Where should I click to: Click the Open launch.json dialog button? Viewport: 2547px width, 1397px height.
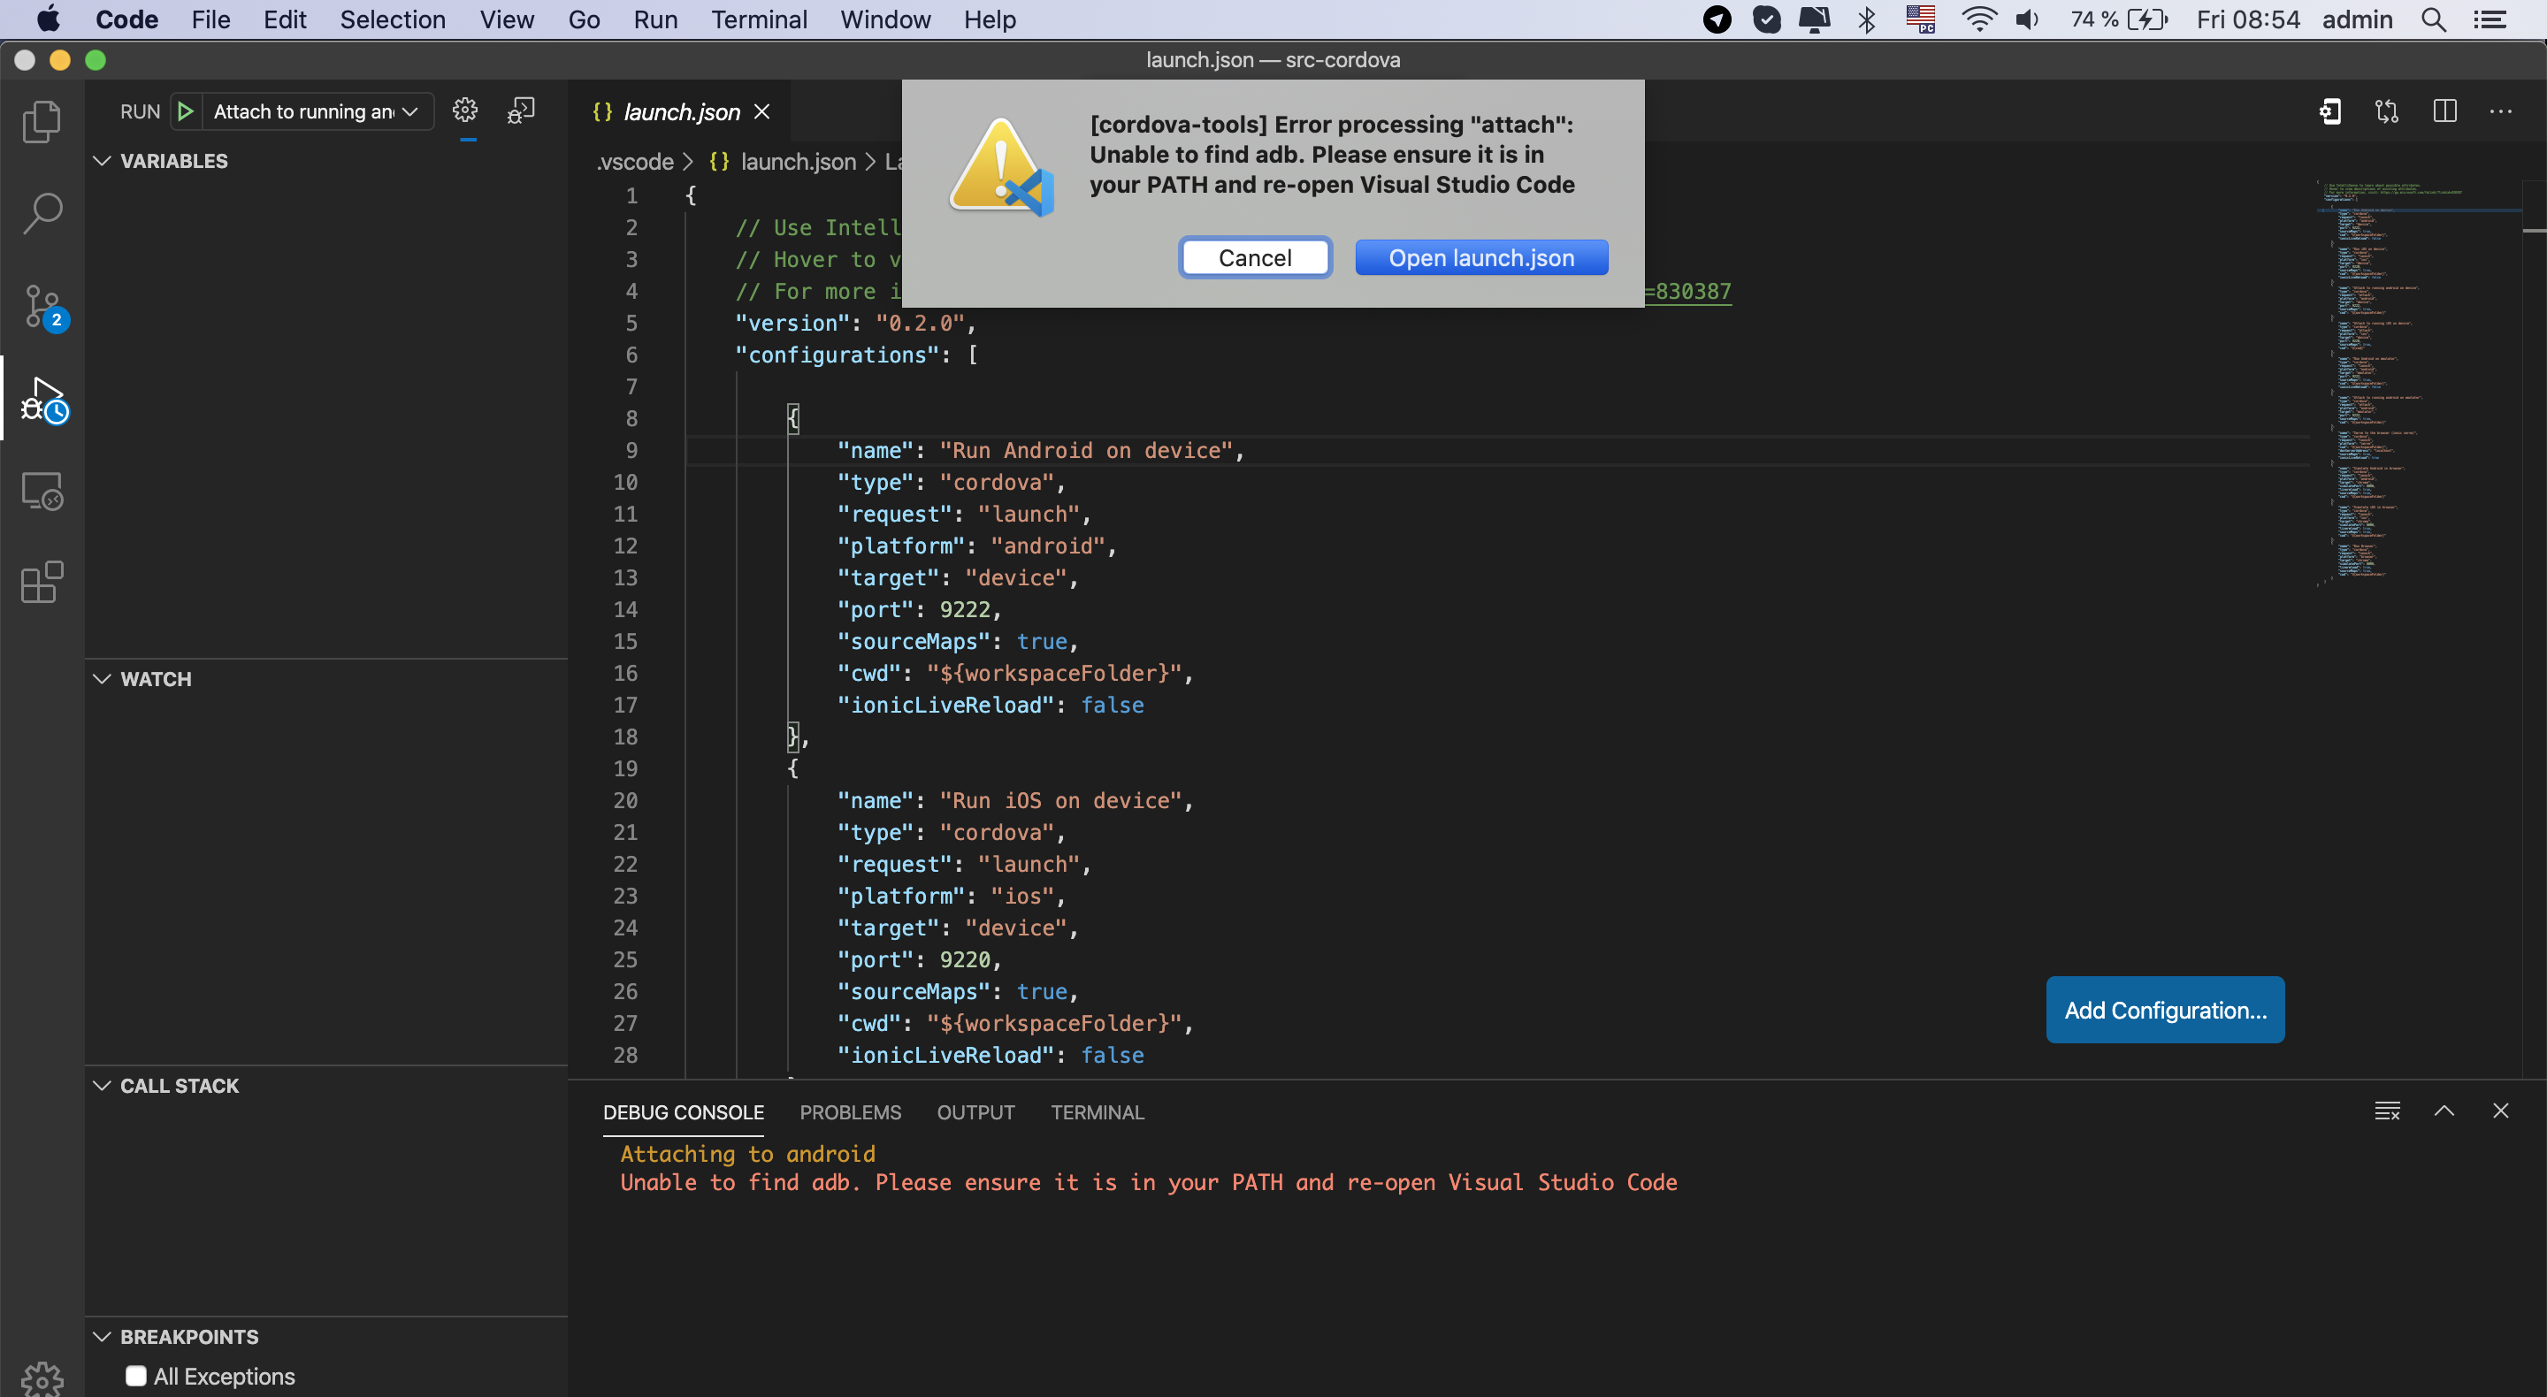tap(1480, 257)
